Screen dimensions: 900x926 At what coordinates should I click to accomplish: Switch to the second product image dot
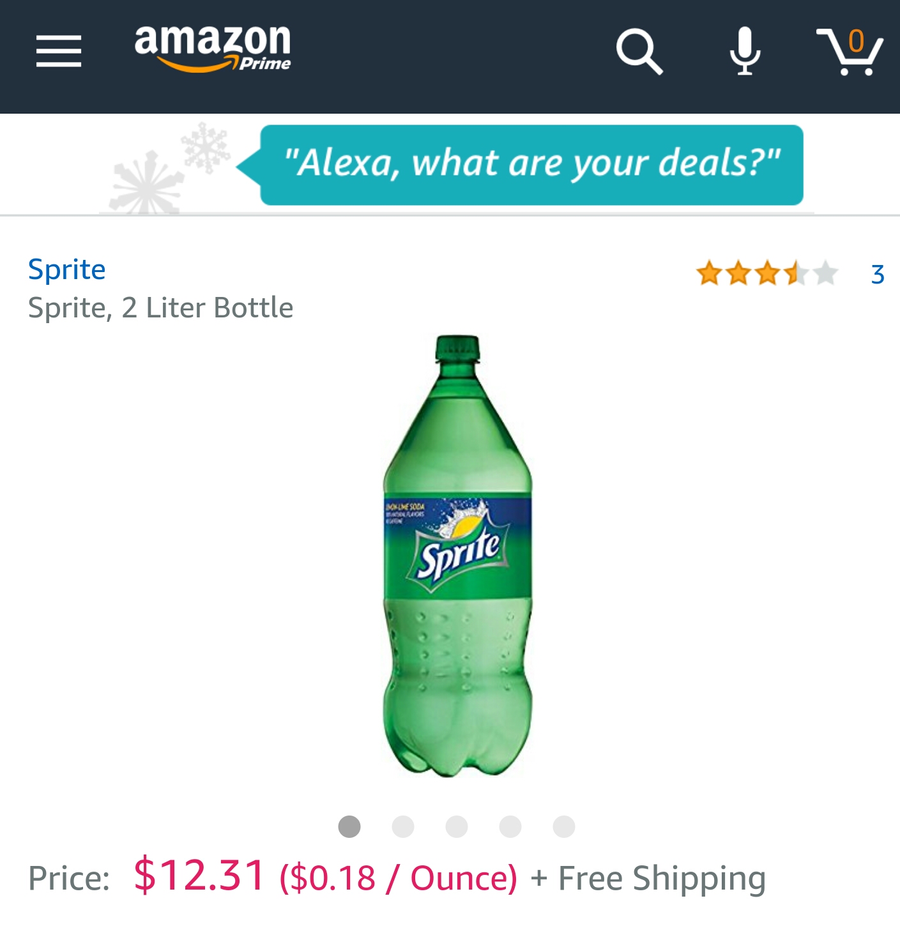point(403,826)
